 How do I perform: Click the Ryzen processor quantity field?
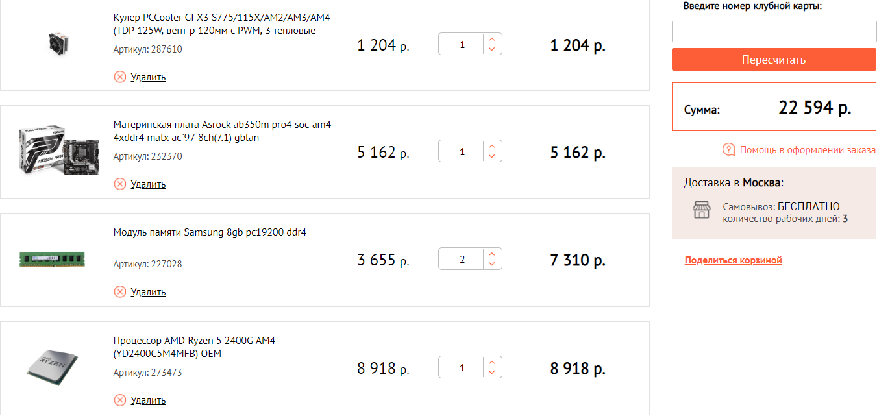(x=462, y=368)
